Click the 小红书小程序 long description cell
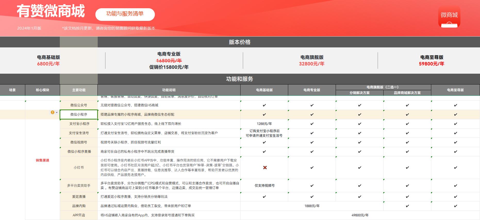 click(169, 167)
